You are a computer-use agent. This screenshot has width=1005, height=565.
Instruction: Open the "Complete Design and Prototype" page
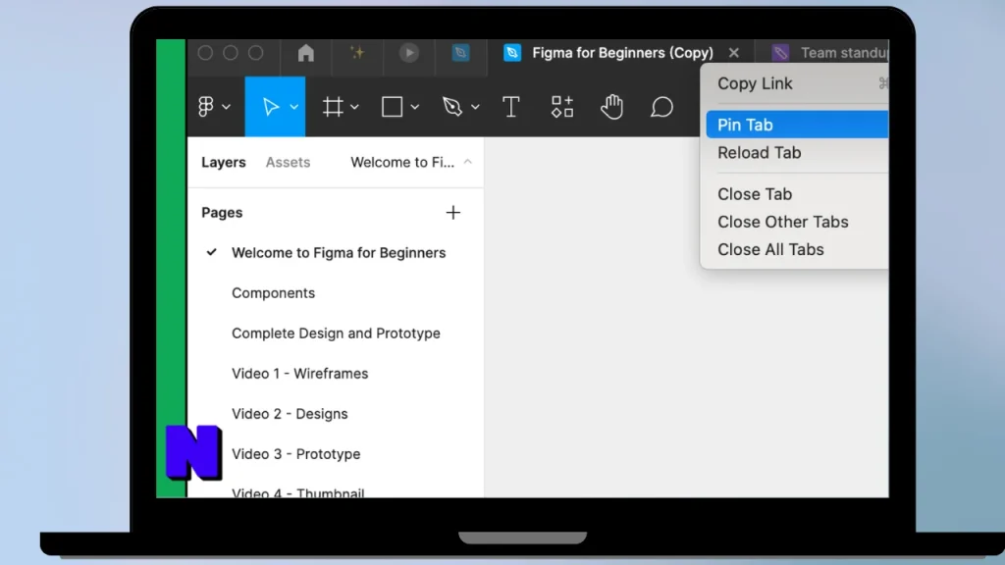click(x=336, y=334)
